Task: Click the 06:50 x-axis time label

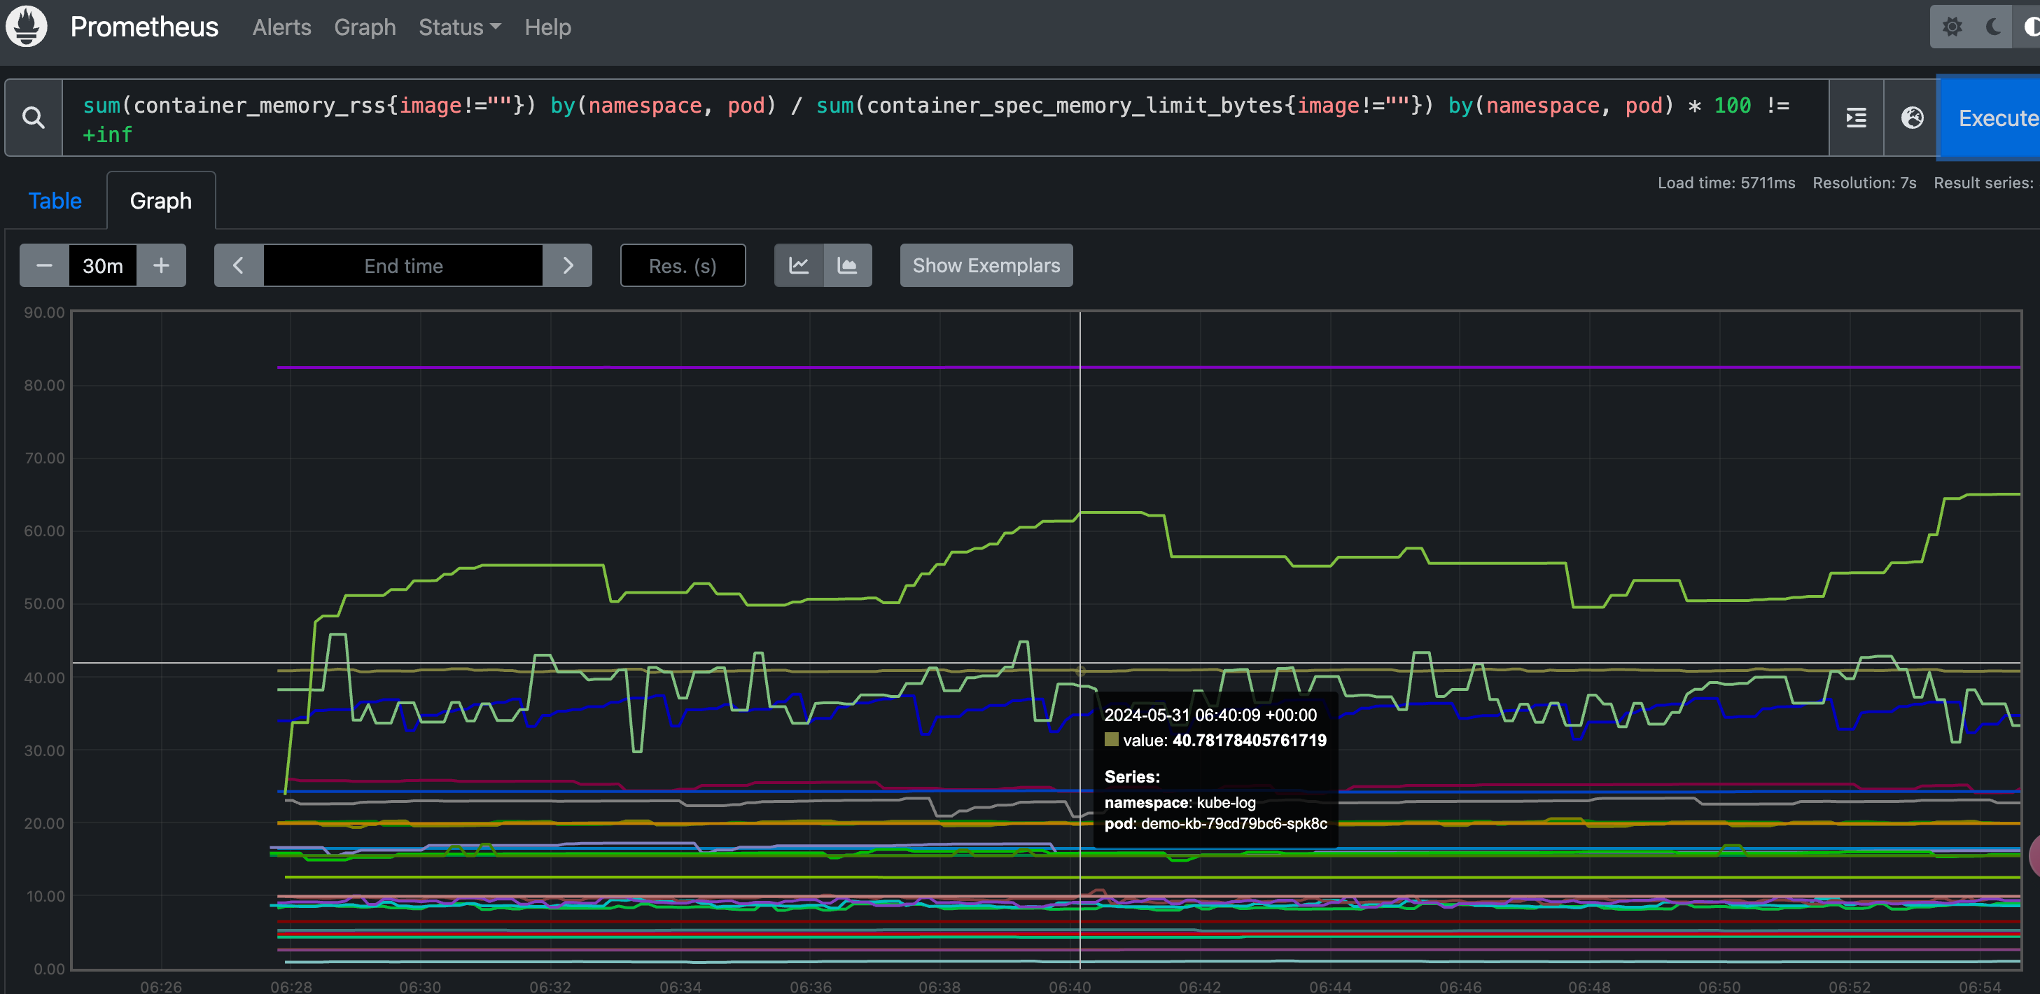Action: coord(1719,986)
